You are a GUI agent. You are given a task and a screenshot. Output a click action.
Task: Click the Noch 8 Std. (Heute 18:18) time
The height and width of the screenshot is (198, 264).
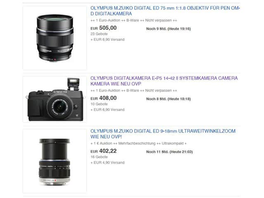point(168,99)
